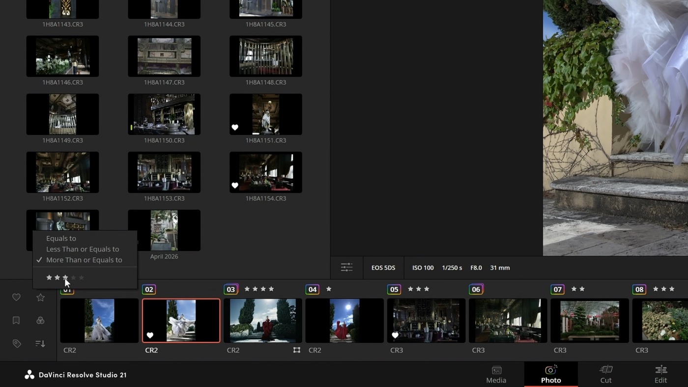Click the star rating filter icon
Screen dimensions: 688x387
point(40,297)
